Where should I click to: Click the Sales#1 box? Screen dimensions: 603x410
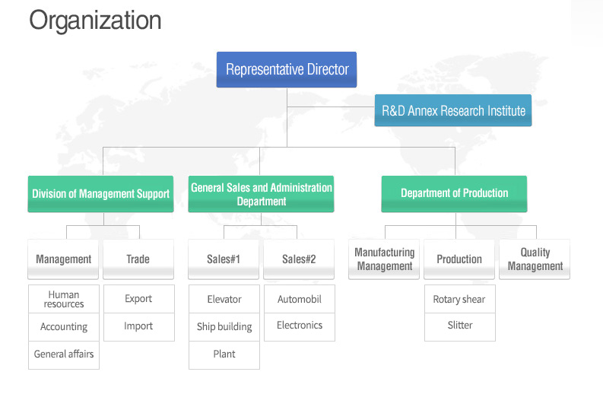[x=224, y=259]
